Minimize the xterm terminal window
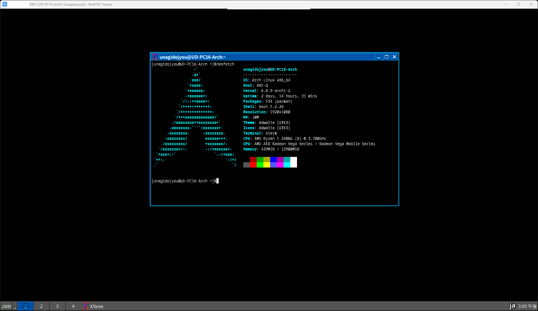Viewport: 538px width, 311px height. (378, 57)
